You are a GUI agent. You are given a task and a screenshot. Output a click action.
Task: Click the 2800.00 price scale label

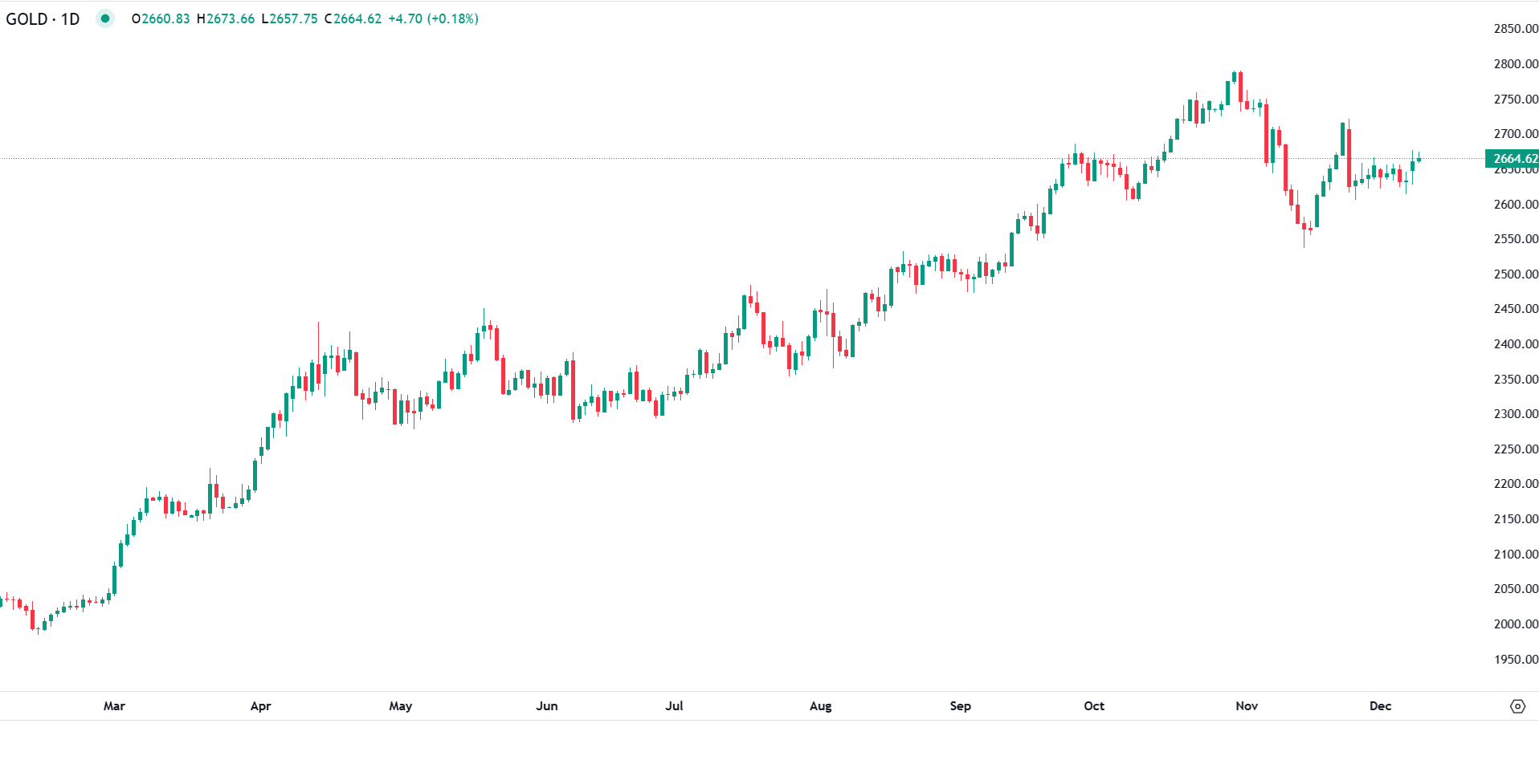1516,64
